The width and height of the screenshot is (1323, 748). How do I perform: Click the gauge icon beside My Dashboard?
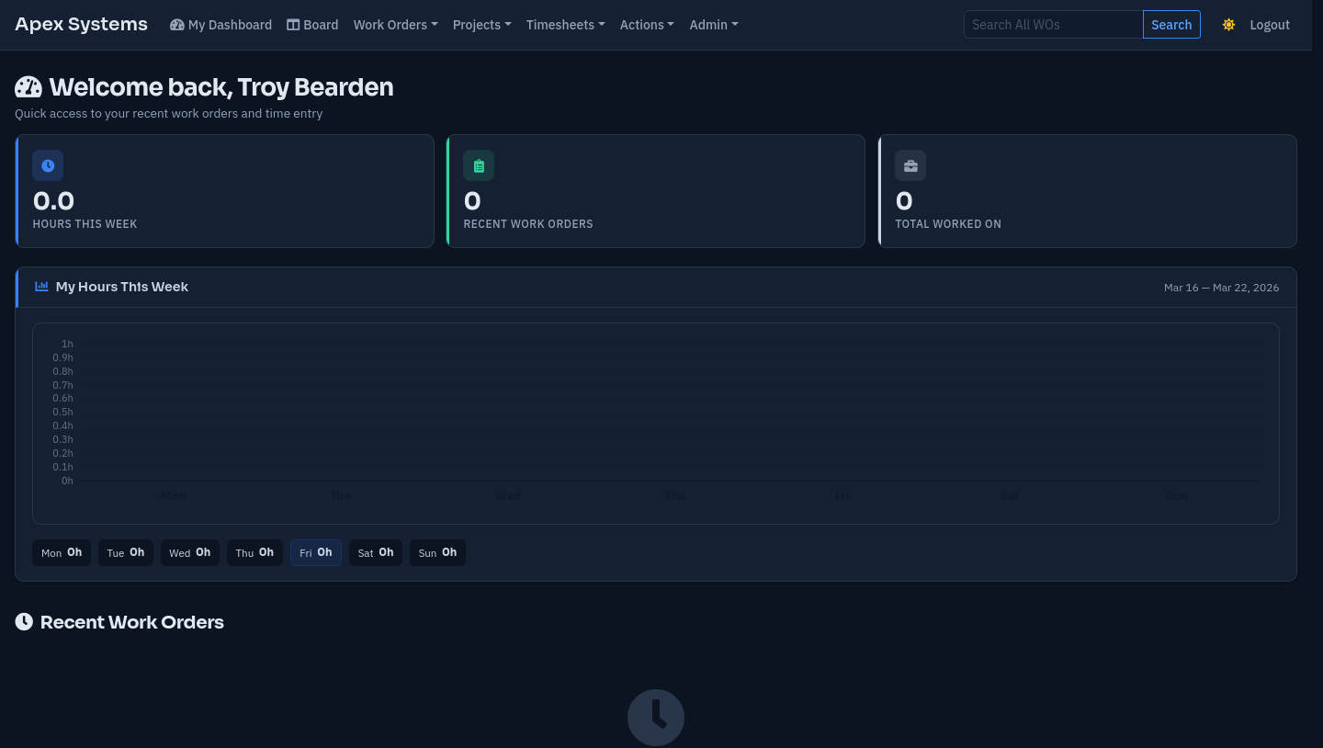(x=177, y=24)
